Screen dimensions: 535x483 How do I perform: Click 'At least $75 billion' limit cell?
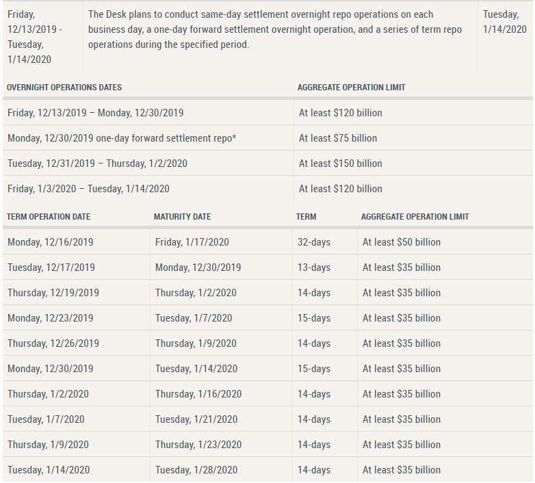point(338,138)
